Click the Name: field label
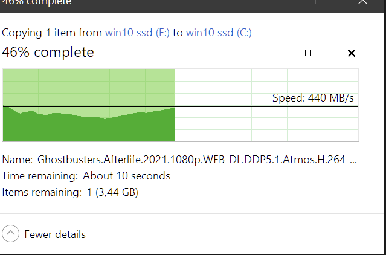Image resolution: width=386 pixels, height=255 pixels. [18, 160]
